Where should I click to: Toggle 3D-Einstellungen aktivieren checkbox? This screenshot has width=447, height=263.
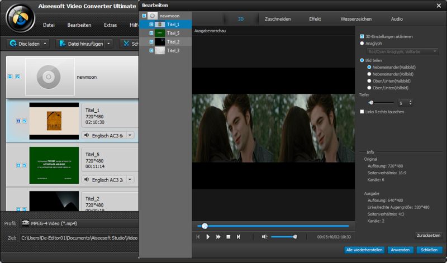coord(362,36)
